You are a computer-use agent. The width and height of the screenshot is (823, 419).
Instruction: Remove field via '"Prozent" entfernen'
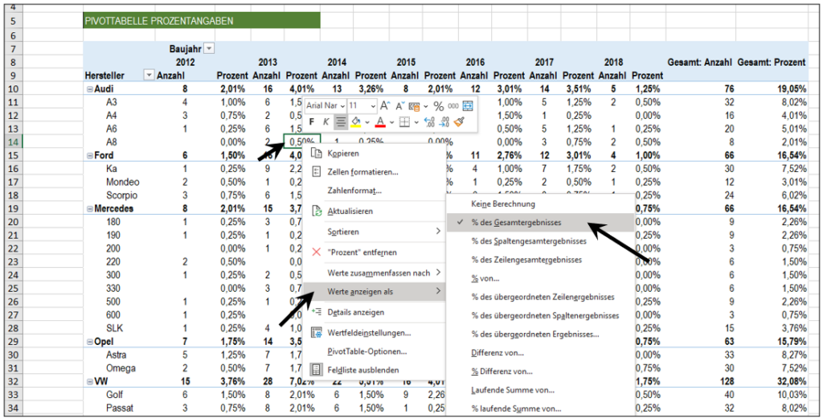375,252
